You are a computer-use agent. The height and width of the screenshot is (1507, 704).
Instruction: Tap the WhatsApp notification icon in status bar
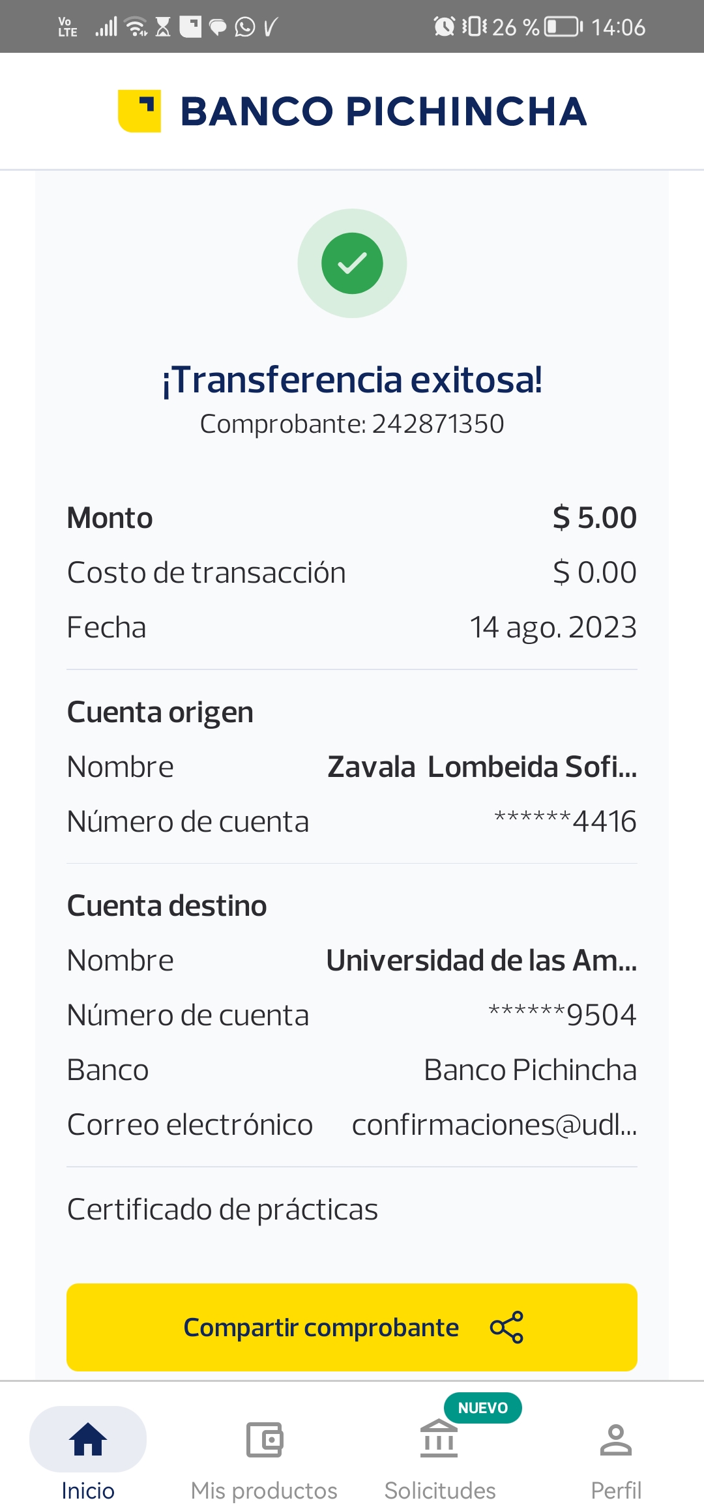[x=245, y=27]
